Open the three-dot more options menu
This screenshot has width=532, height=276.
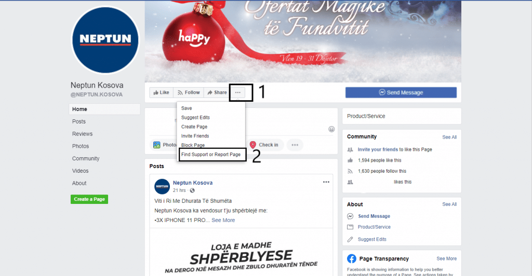pyautogui.click(x=238, y=92)
